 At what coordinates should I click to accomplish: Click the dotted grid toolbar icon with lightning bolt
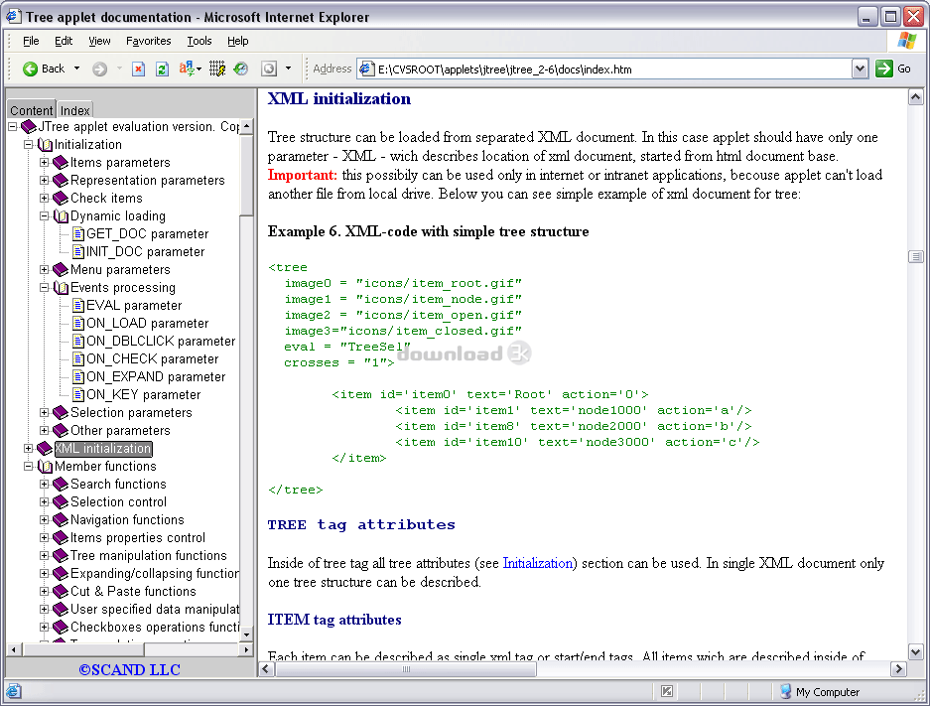click(217, 69)
